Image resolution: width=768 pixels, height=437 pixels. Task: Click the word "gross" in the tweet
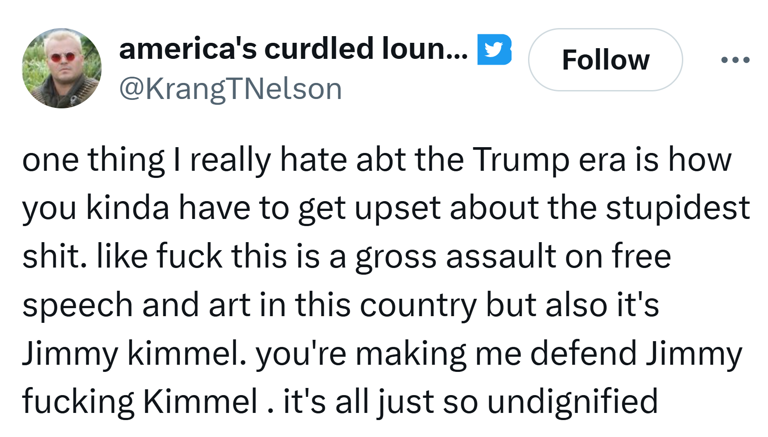[x=396, y=256]
